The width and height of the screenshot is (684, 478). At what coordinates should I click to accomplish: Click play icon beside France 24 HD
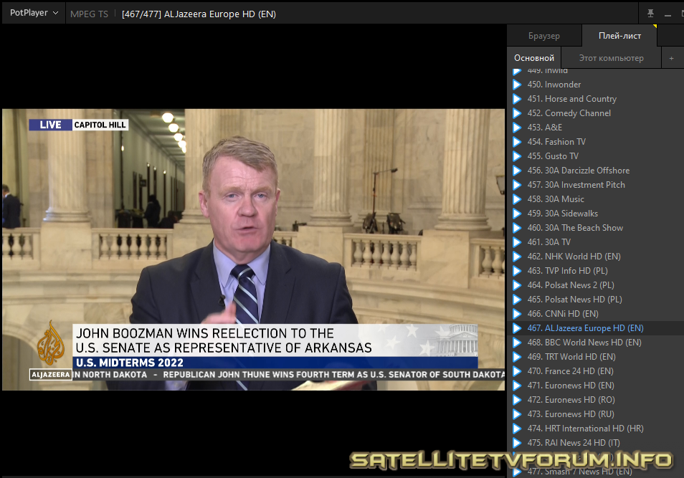[517, 371]
